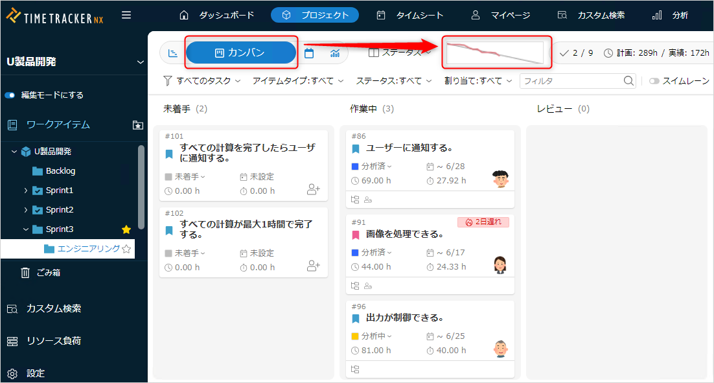Click the star icon next to Sprint3
This screenshot has height=383, width=714.
coord(126,229)
